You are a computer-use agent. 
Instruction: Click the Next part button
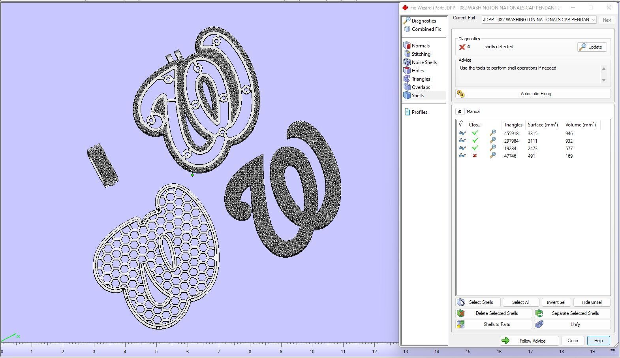pos(607,20)
